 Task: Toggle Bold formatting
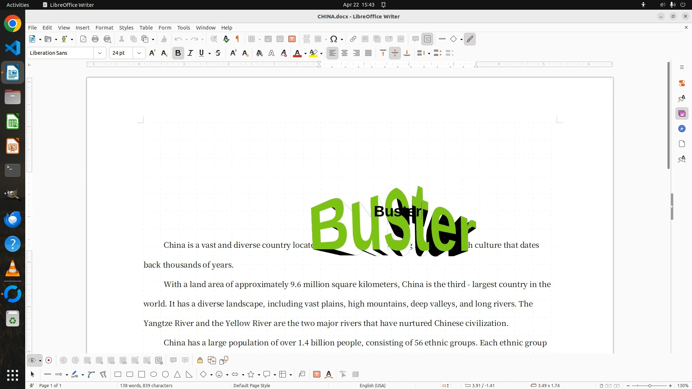tap(178, 53)
